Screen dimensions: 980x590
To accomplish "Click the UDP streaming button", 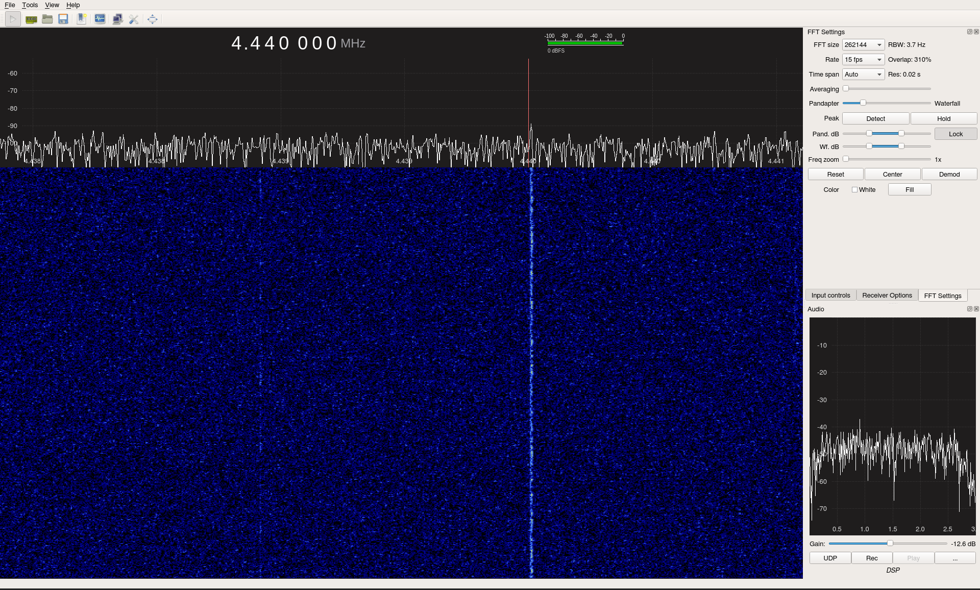I will (x=830, y=558).
